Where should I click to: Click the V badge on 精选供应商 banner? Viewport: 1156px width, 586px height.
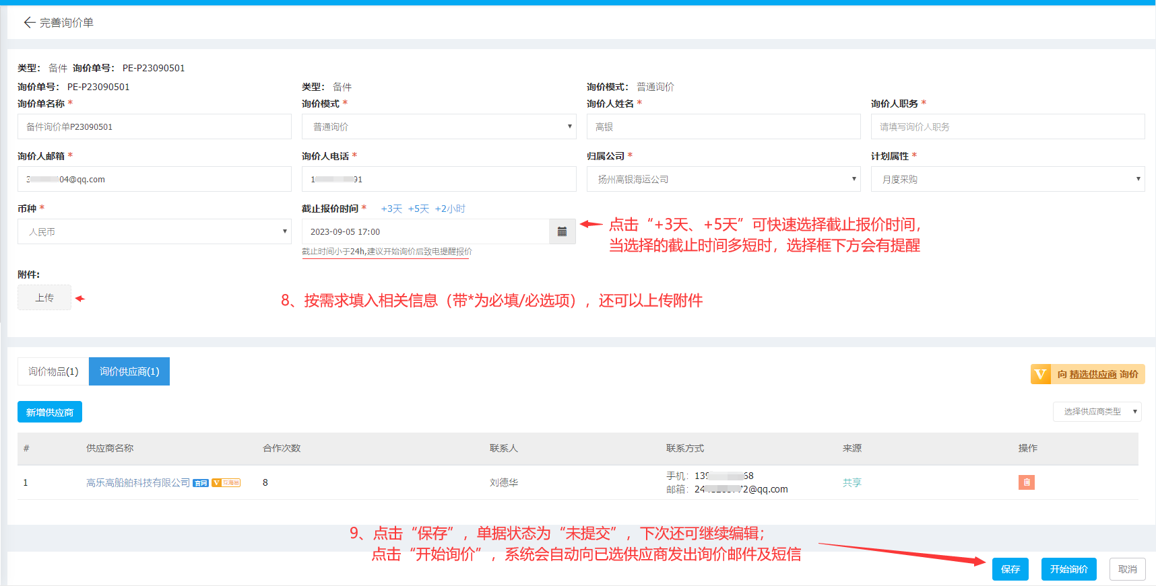coord(1041,374)
